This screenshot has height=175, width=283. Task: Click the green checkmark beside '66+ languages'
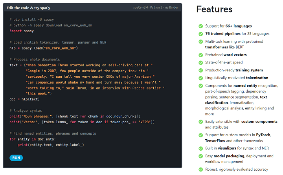coord(201,26)
